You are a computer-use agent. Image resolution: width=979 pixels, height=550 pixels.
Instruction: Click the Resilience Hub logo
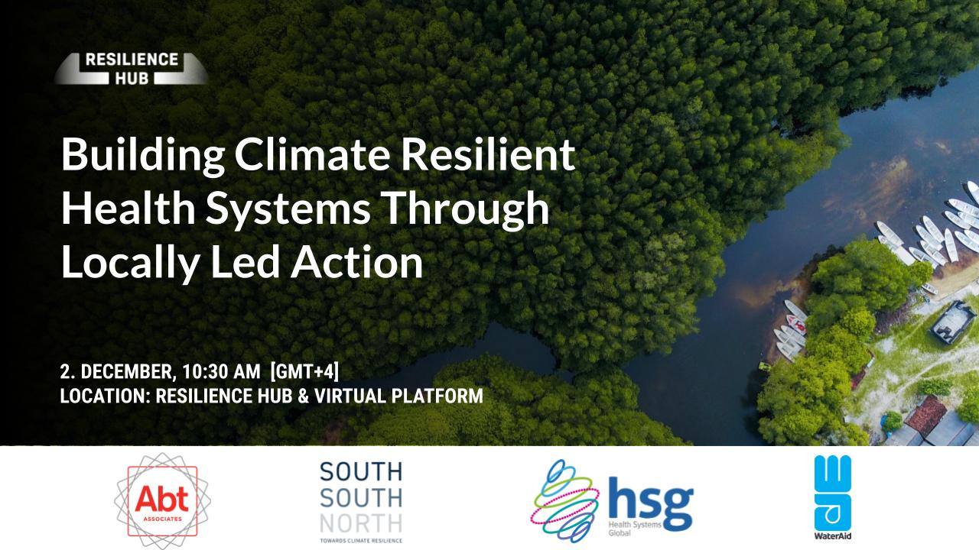click(x=131, y=68)
